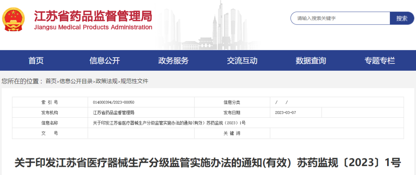Click the 您所在的位置 label
This screenshot has height=175, width=416.
click(22, 81)
